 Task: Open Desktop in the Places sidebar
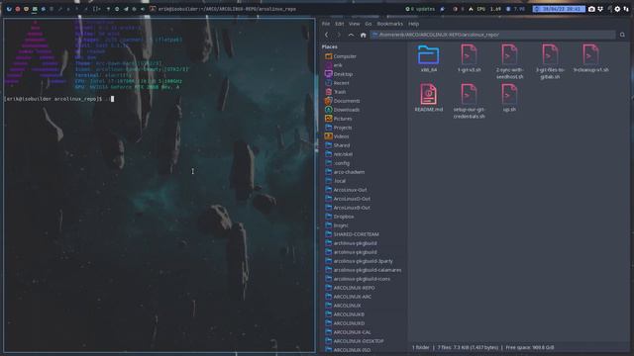click(x=339, y=74)
